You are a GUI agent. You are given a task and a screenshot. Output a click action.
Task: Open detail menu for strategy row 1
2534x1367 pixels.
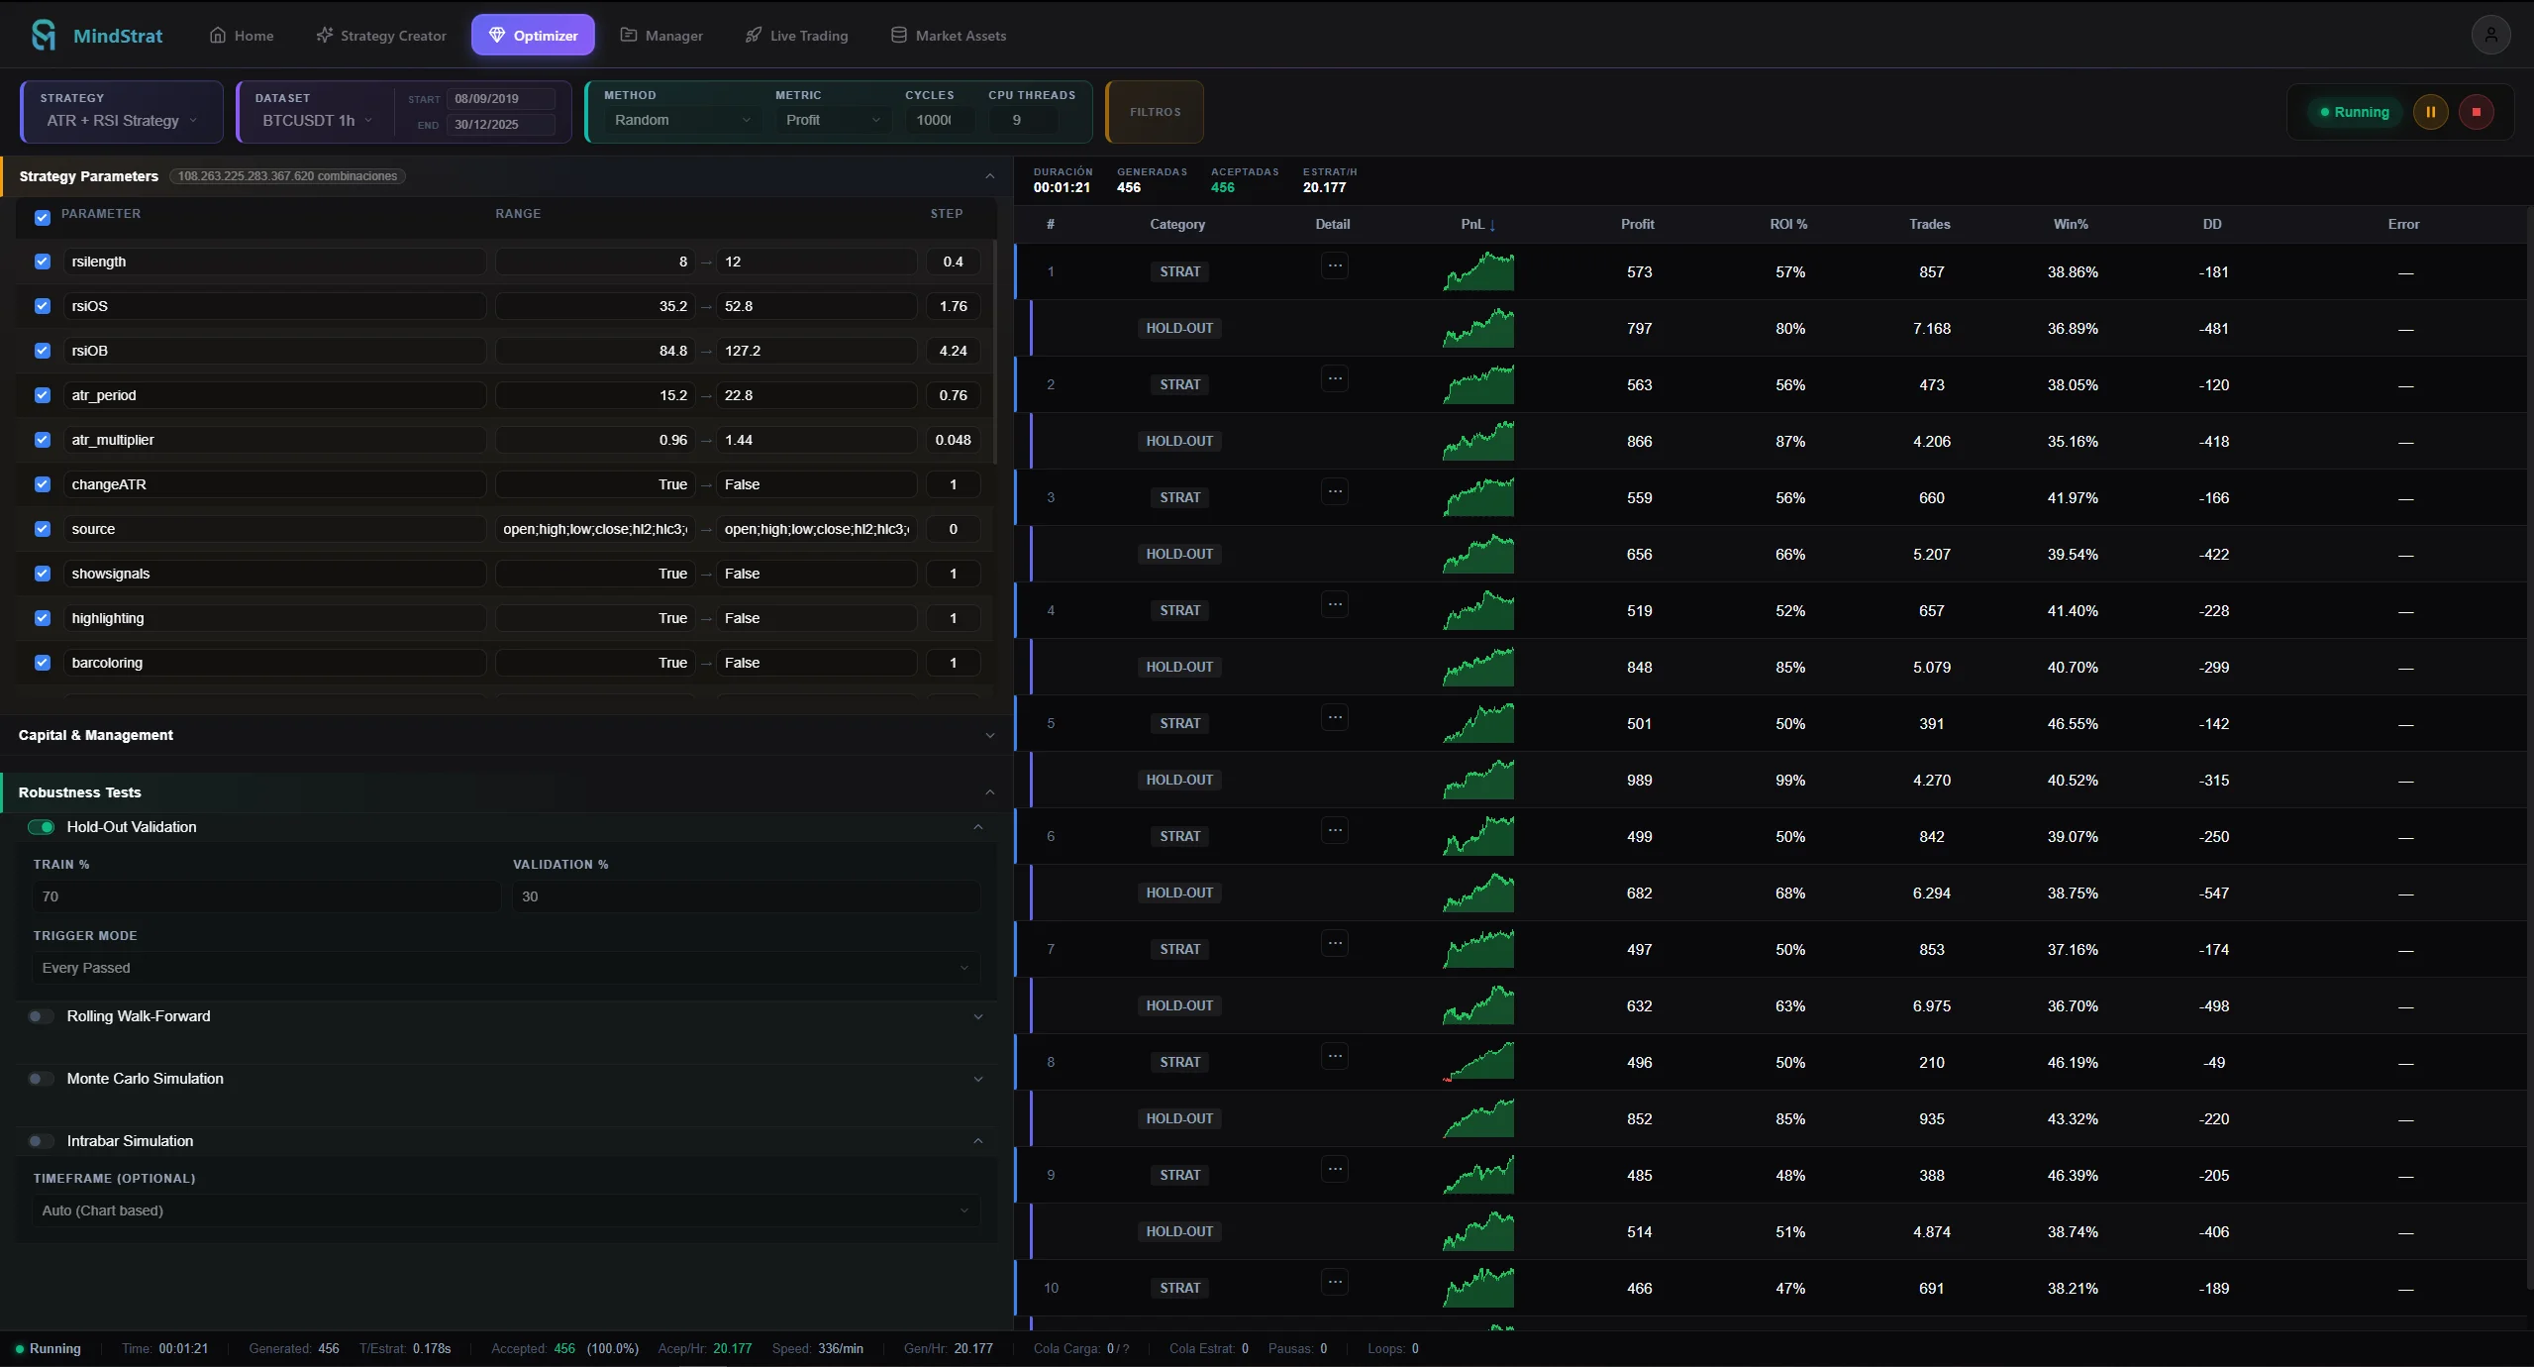(x=1334, y=265)
